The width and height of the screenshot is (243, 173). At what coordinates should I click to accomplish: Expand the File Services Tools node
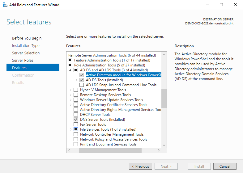pyautogui.click(x=71, y=129)
